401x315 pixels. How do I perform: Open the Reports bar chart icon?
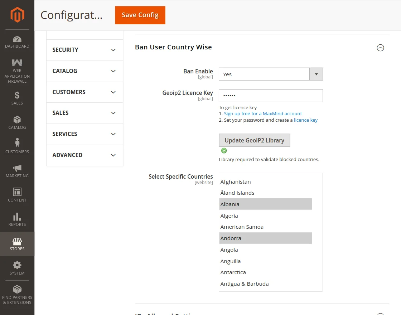(17, 217)
